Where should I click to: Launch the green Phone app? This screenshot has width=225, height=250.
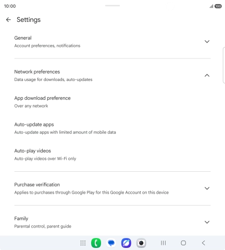(96, 243)
